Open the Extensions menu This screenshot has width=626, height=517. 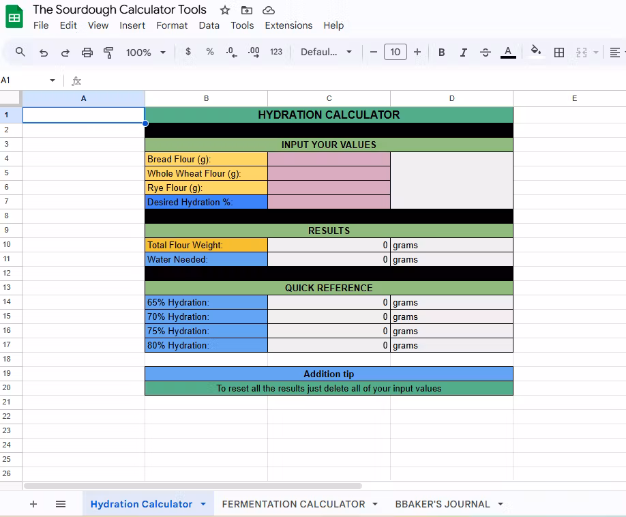(x=288, y=25)
